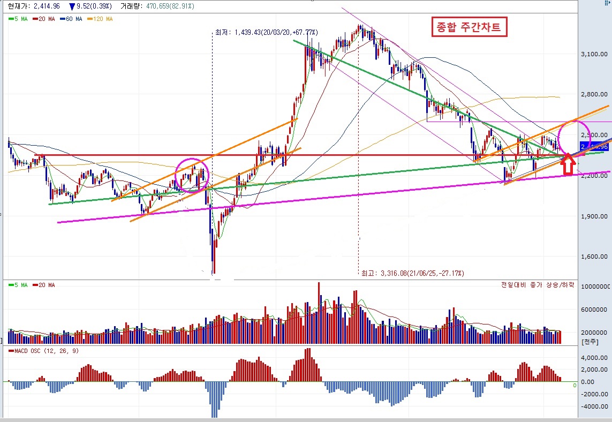Click the 120 MA legend entry
The height and width of the screenshot is (422, 612).
click(100, 19)
